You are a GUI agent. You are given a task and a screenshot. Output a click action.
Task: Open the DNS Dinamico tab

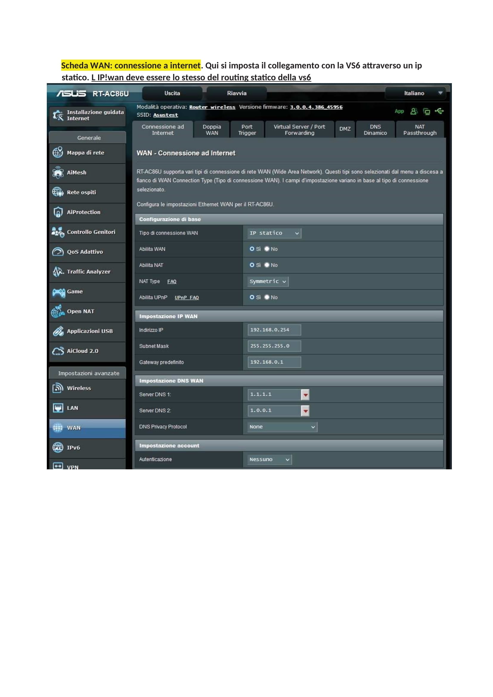tap(375, 130)
